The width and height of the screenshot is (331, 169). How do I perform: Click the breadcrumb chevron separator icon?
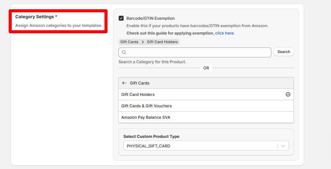[x=143, y=42]
